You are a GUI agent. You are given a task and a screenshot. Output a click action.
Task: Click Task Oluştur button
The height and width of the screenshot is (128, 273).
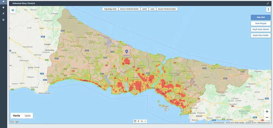click(261, 23)
